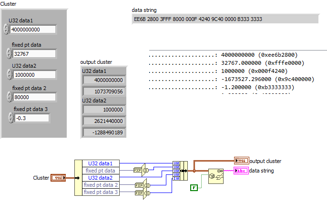Viewport: 327px width, 203px height.
Task: Click the stepper beside U32 data2 field
Action: 10,74
